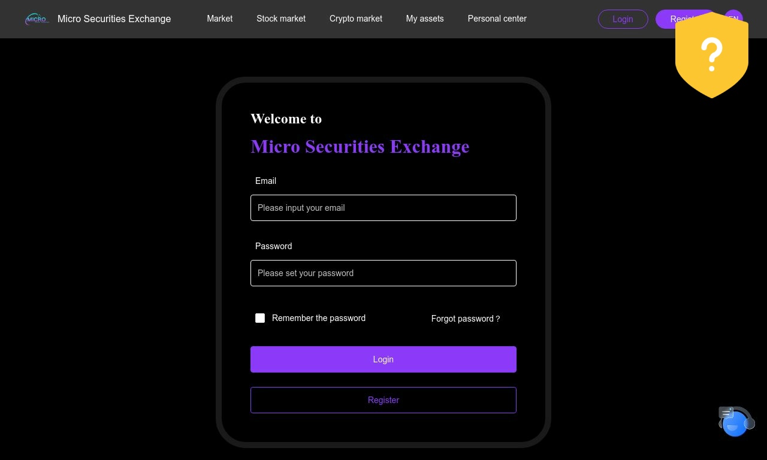The height and width of the screenshot is (460, 767).
Task: Focus the email input field
Action: coord(383,208)
